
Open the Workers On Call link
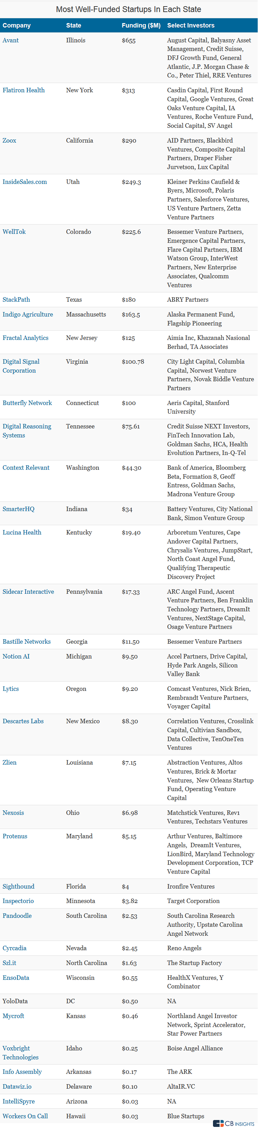pos(25,1116)
